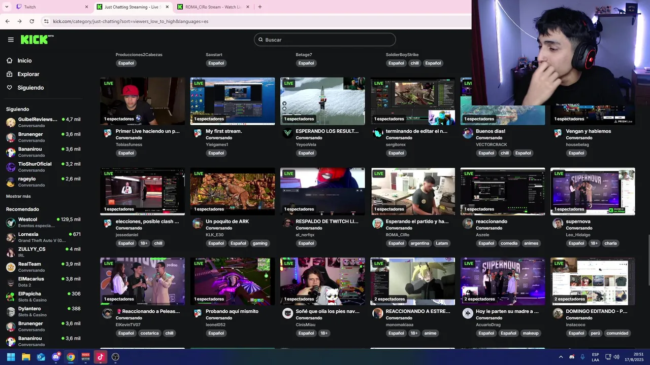Click ElPapicha avatar in sidebar

(11, 297)
